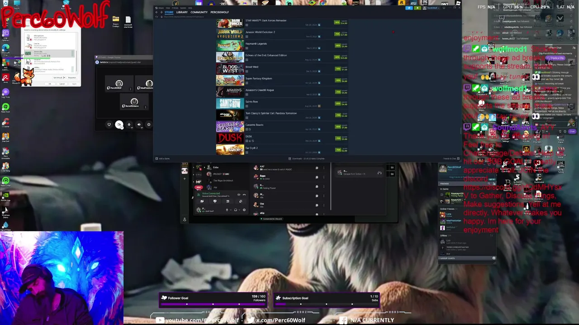
Task: Open the STAR WARS Dark Forces Remaster listing
Action: (x=283, y=23)
